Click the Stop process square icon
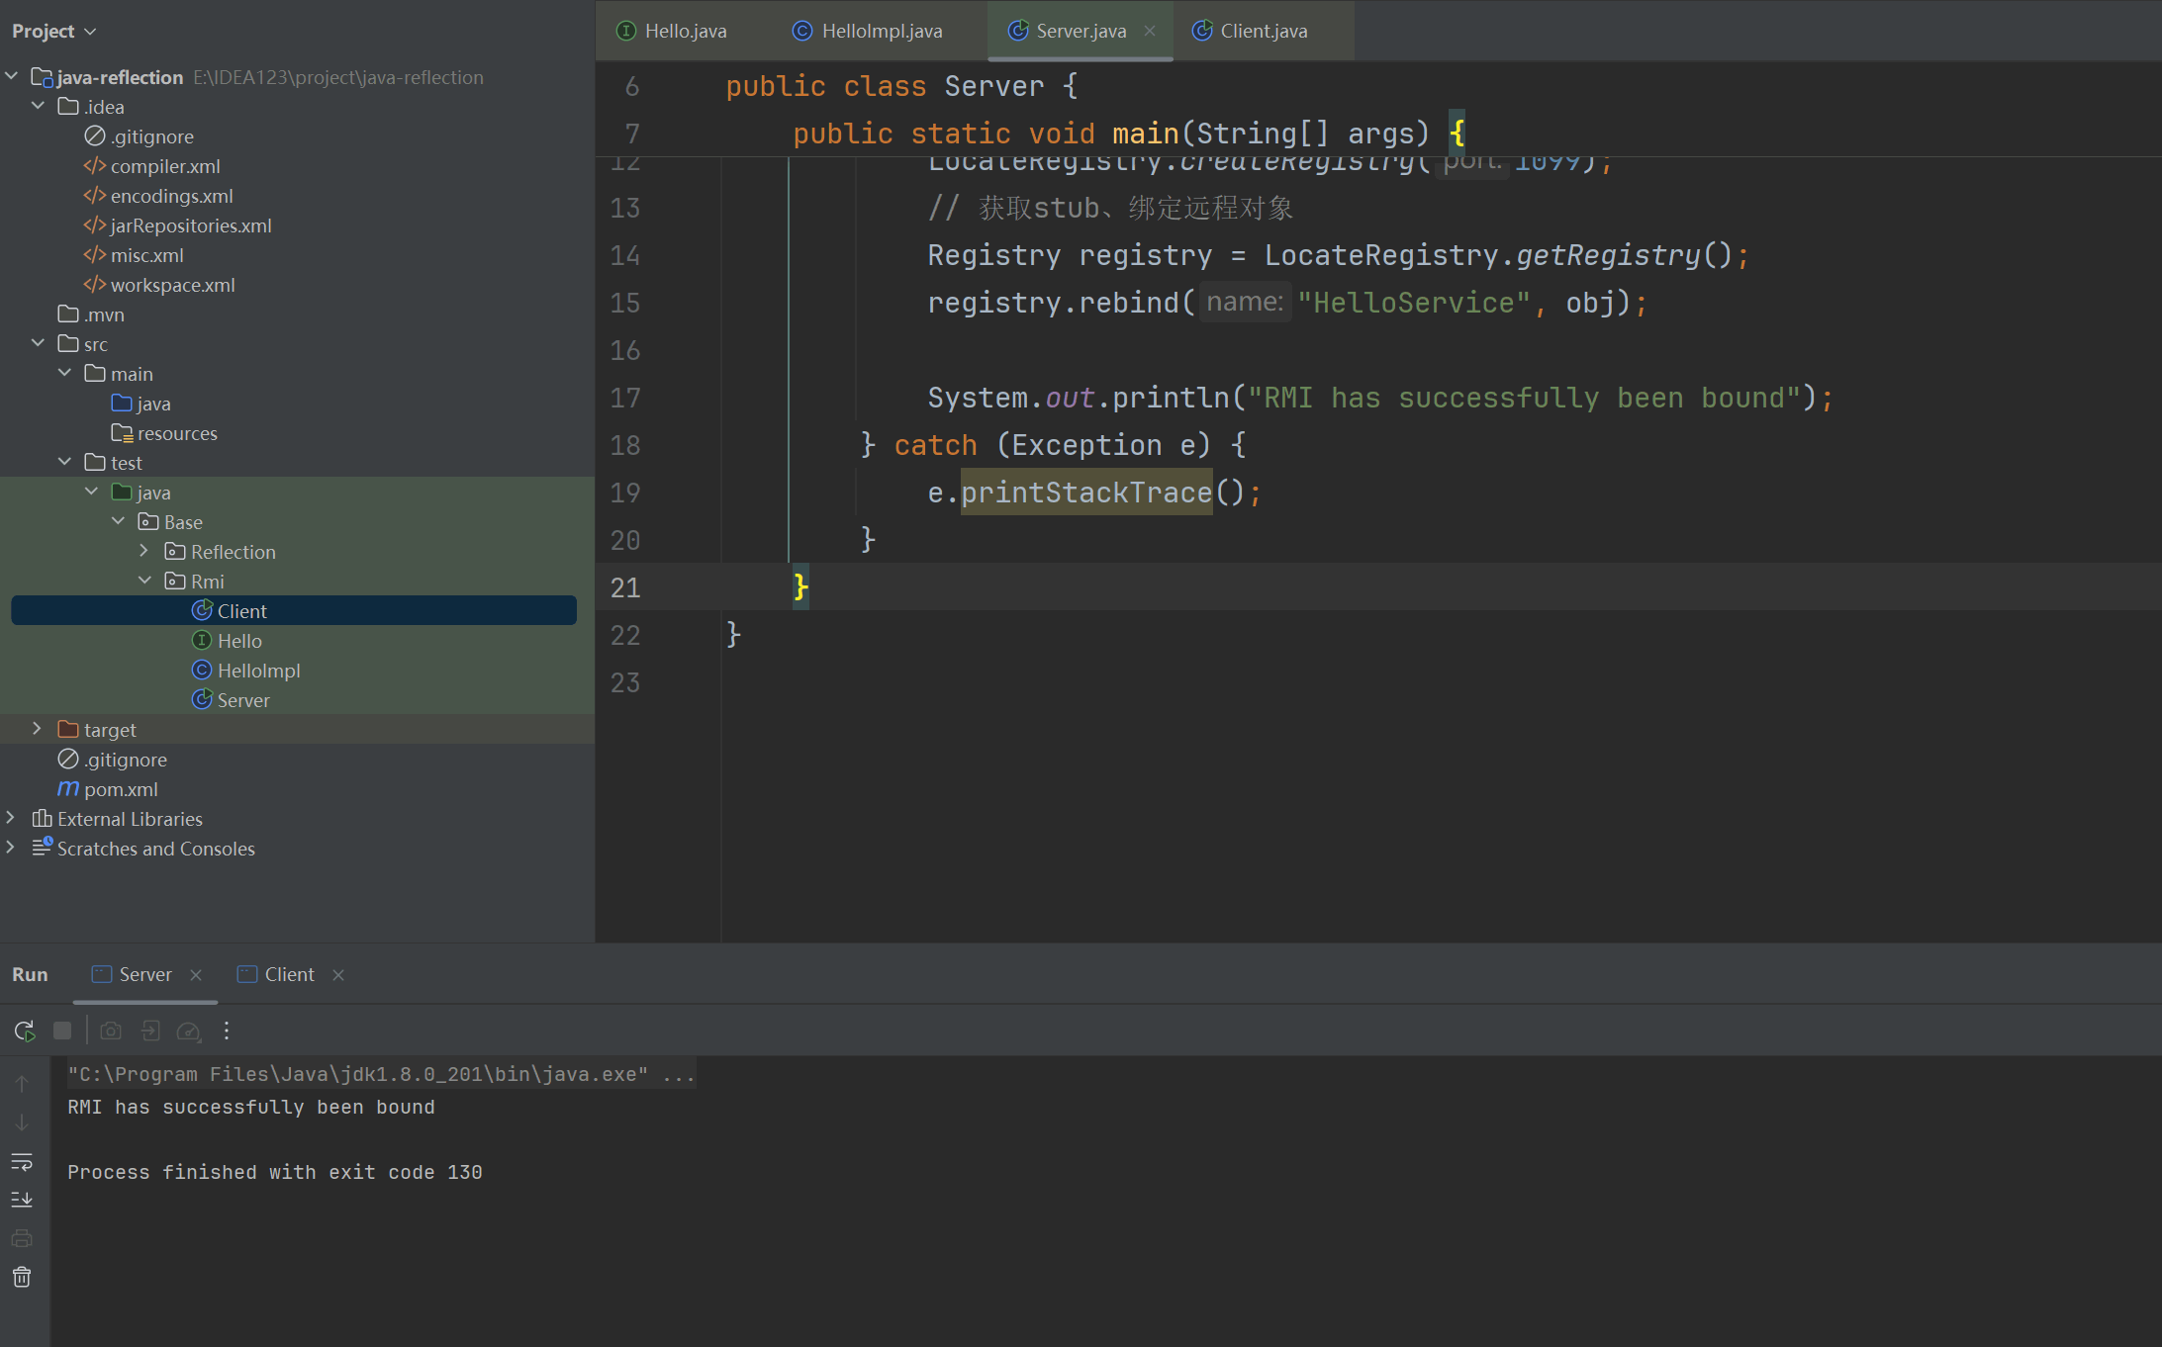 pos(62,1031)
